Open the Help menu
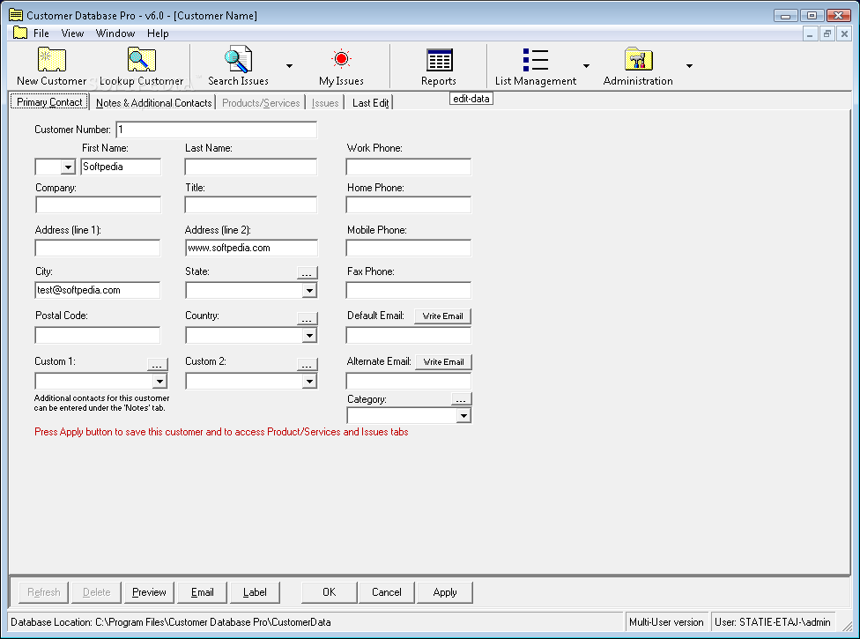860x639 pixels. point(158,33)
